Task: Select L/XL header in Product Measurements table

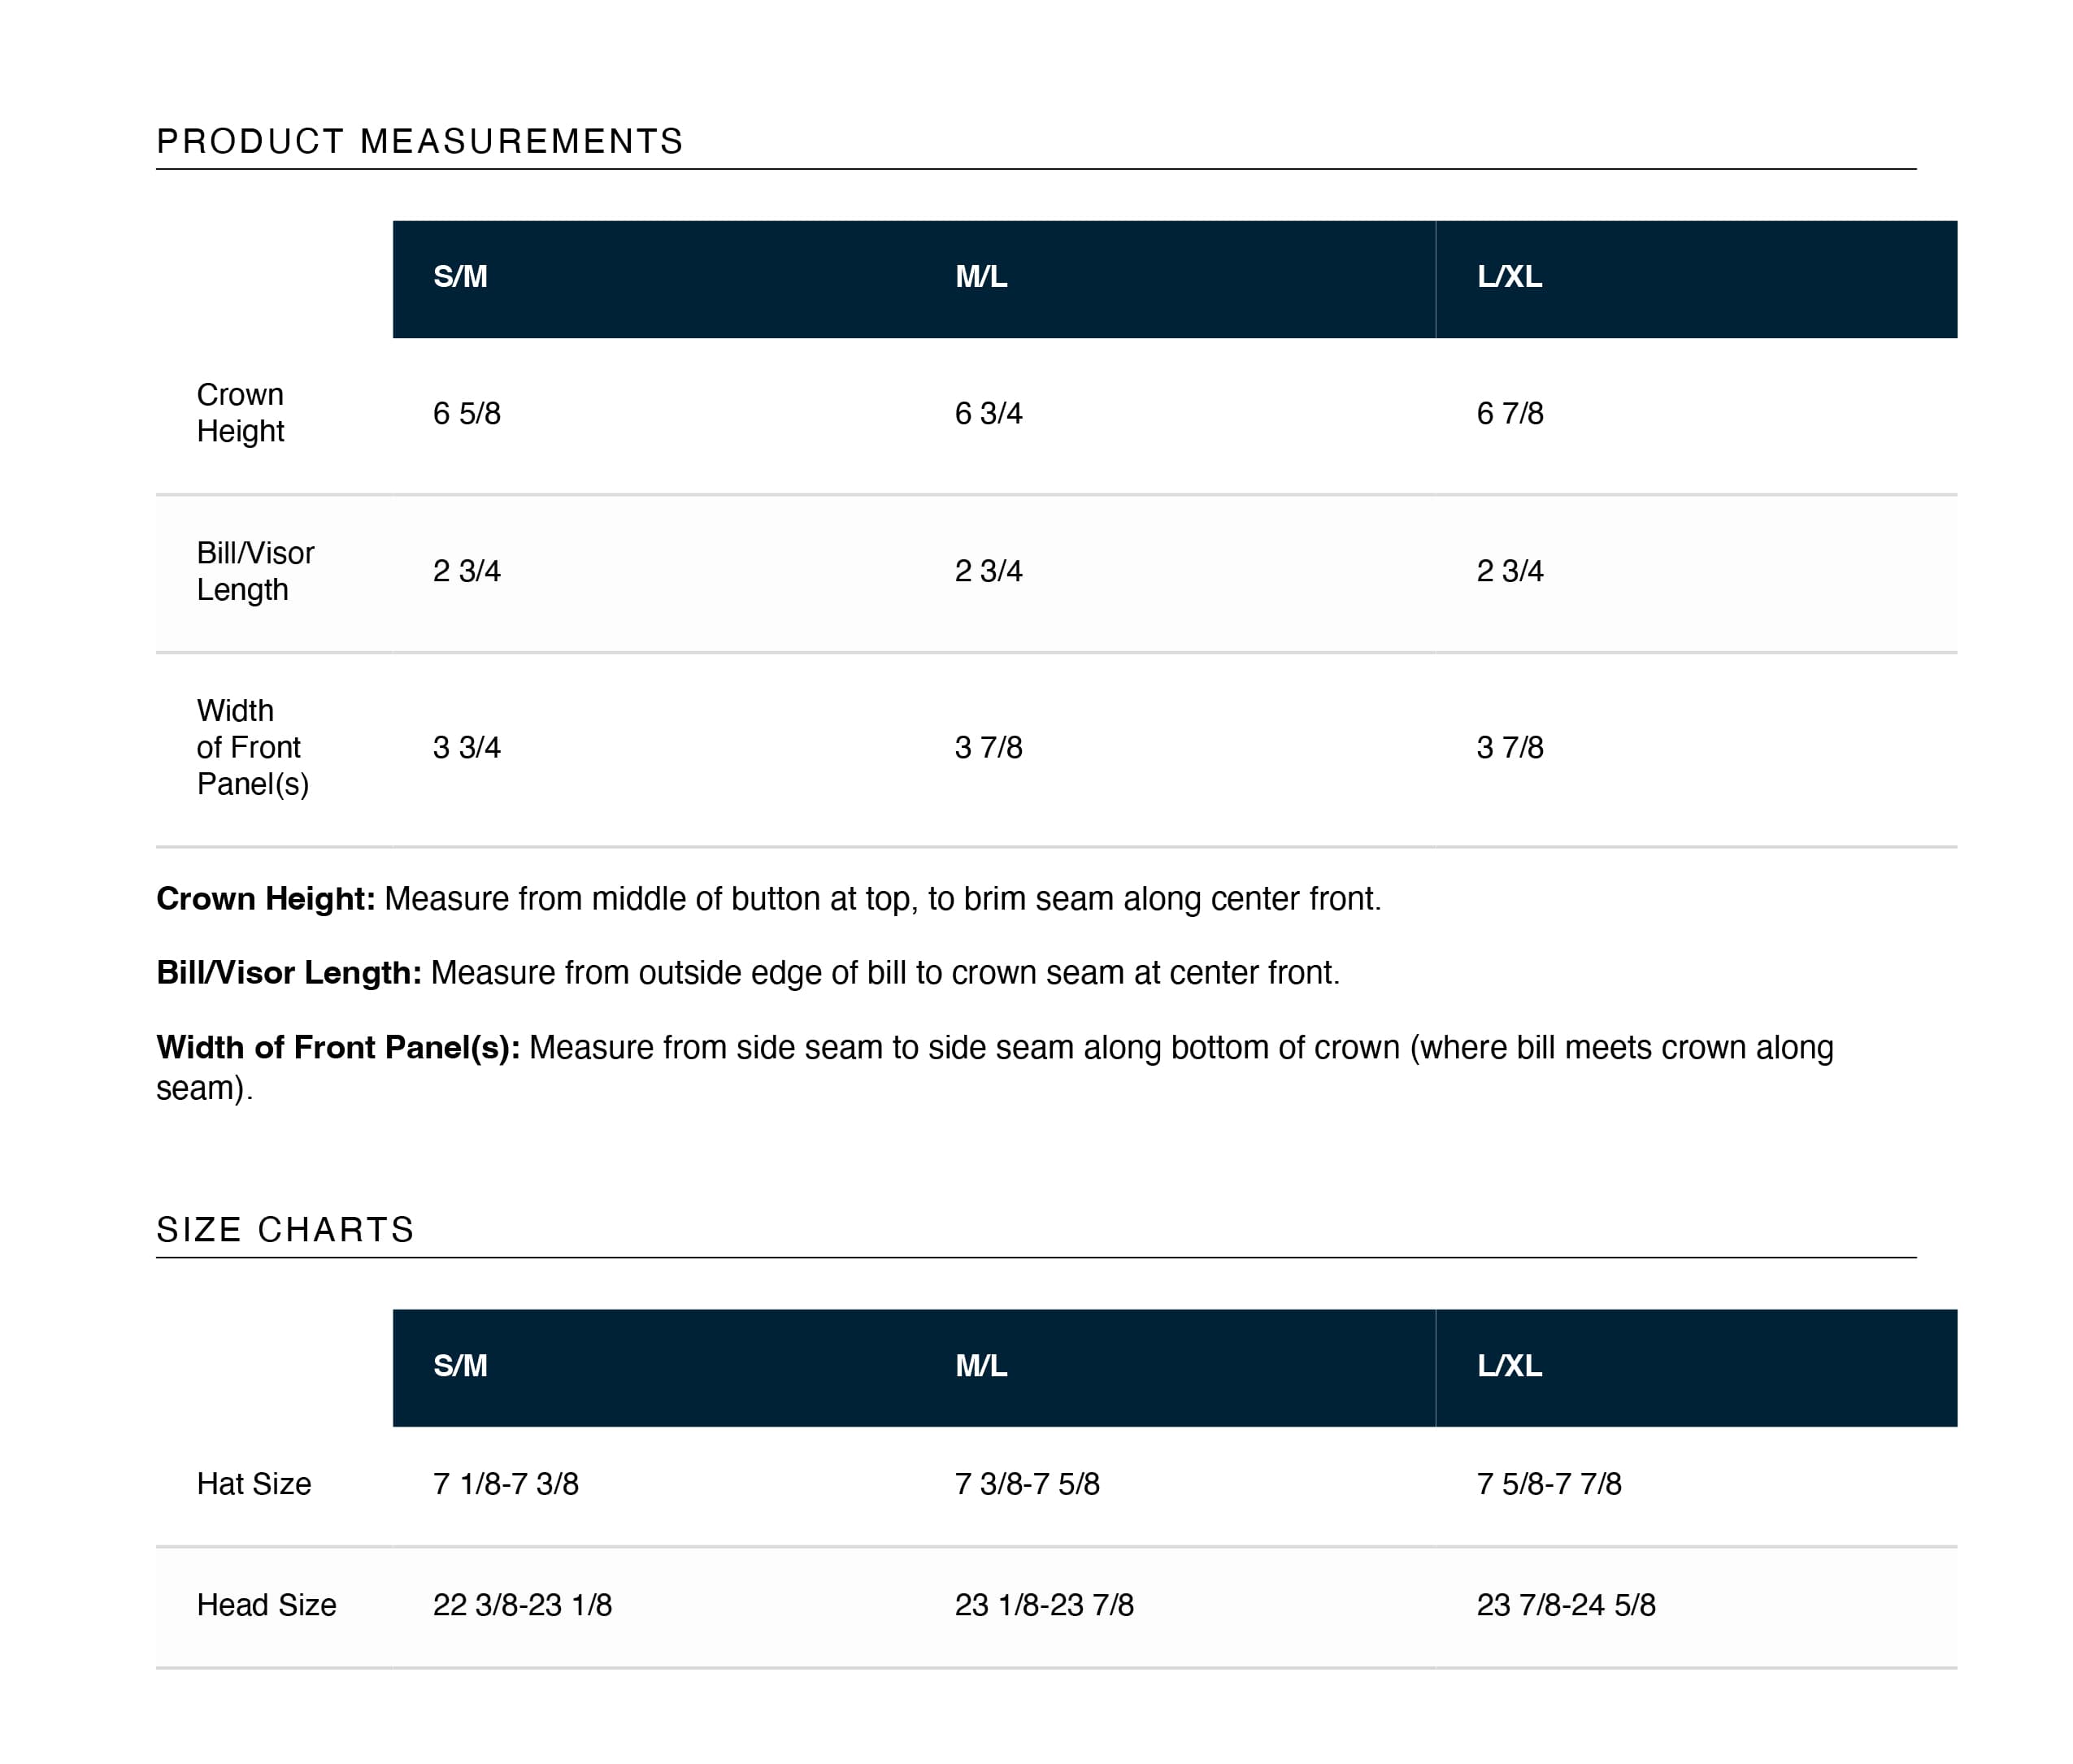Action: 1509,277
